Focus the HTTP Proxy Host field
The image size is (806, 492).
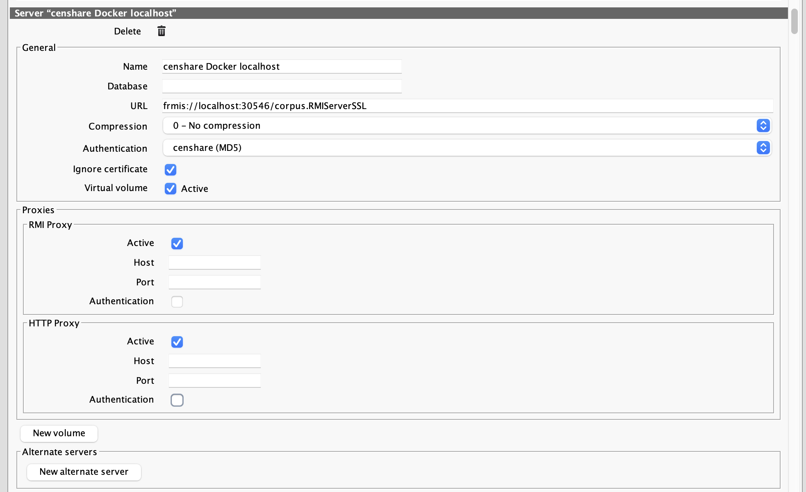pyautogui.click(x=214, y=361)
